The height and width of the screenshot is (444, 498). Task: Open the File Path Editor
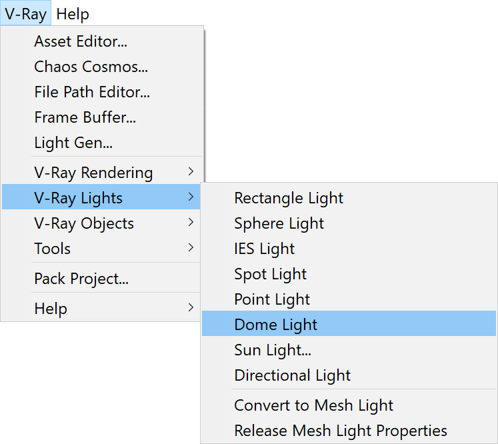coord(101,92)
